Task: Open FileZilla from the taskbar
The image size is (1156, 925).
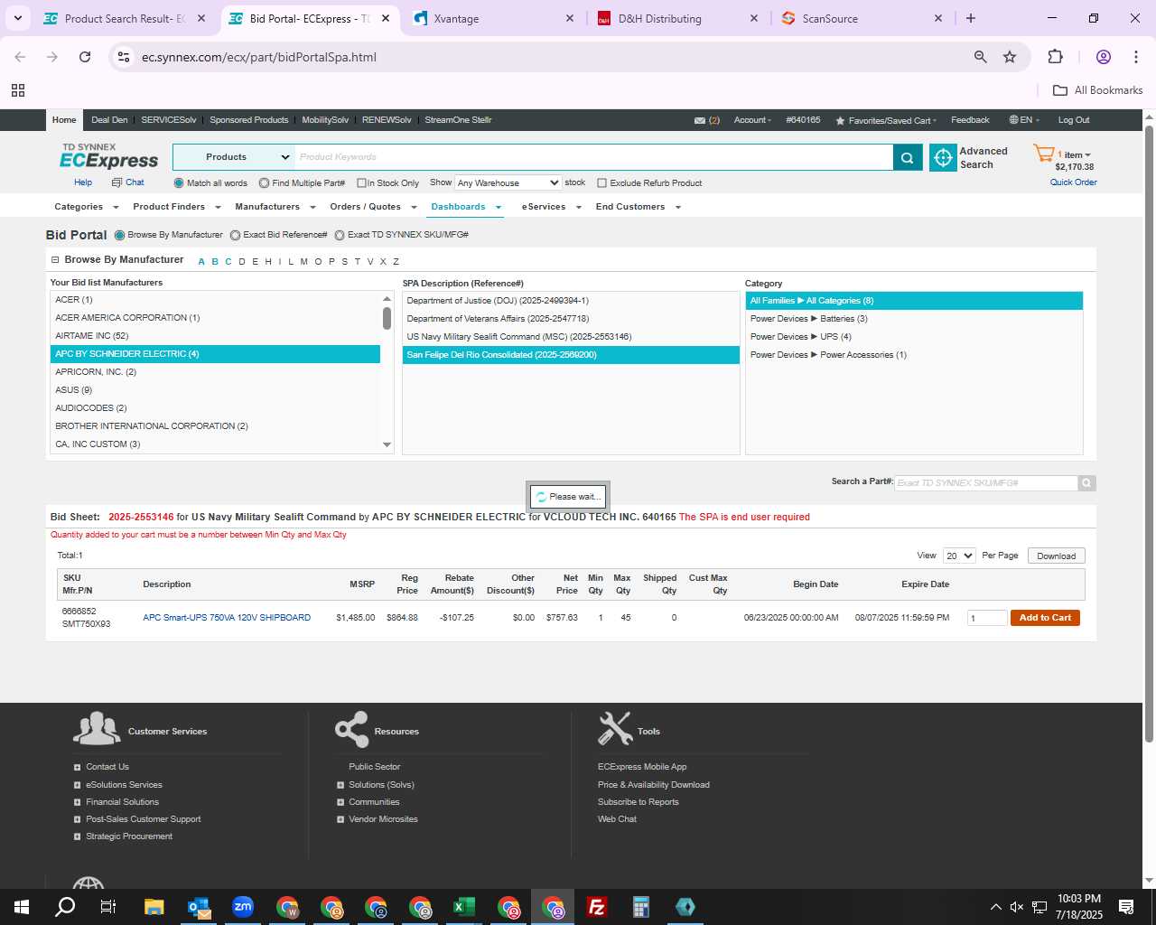Action: 597,907
